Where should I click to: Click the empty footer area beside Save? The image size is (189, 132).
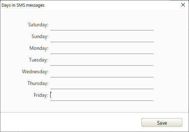70,122
